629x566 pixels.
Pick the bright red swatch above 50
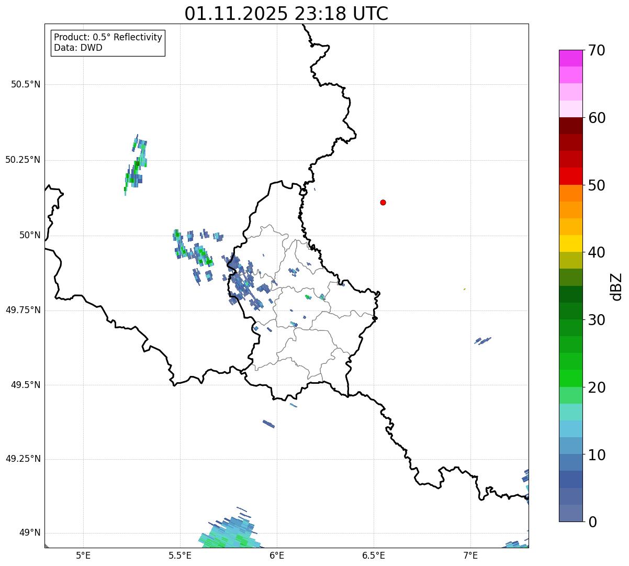[570, 176]
